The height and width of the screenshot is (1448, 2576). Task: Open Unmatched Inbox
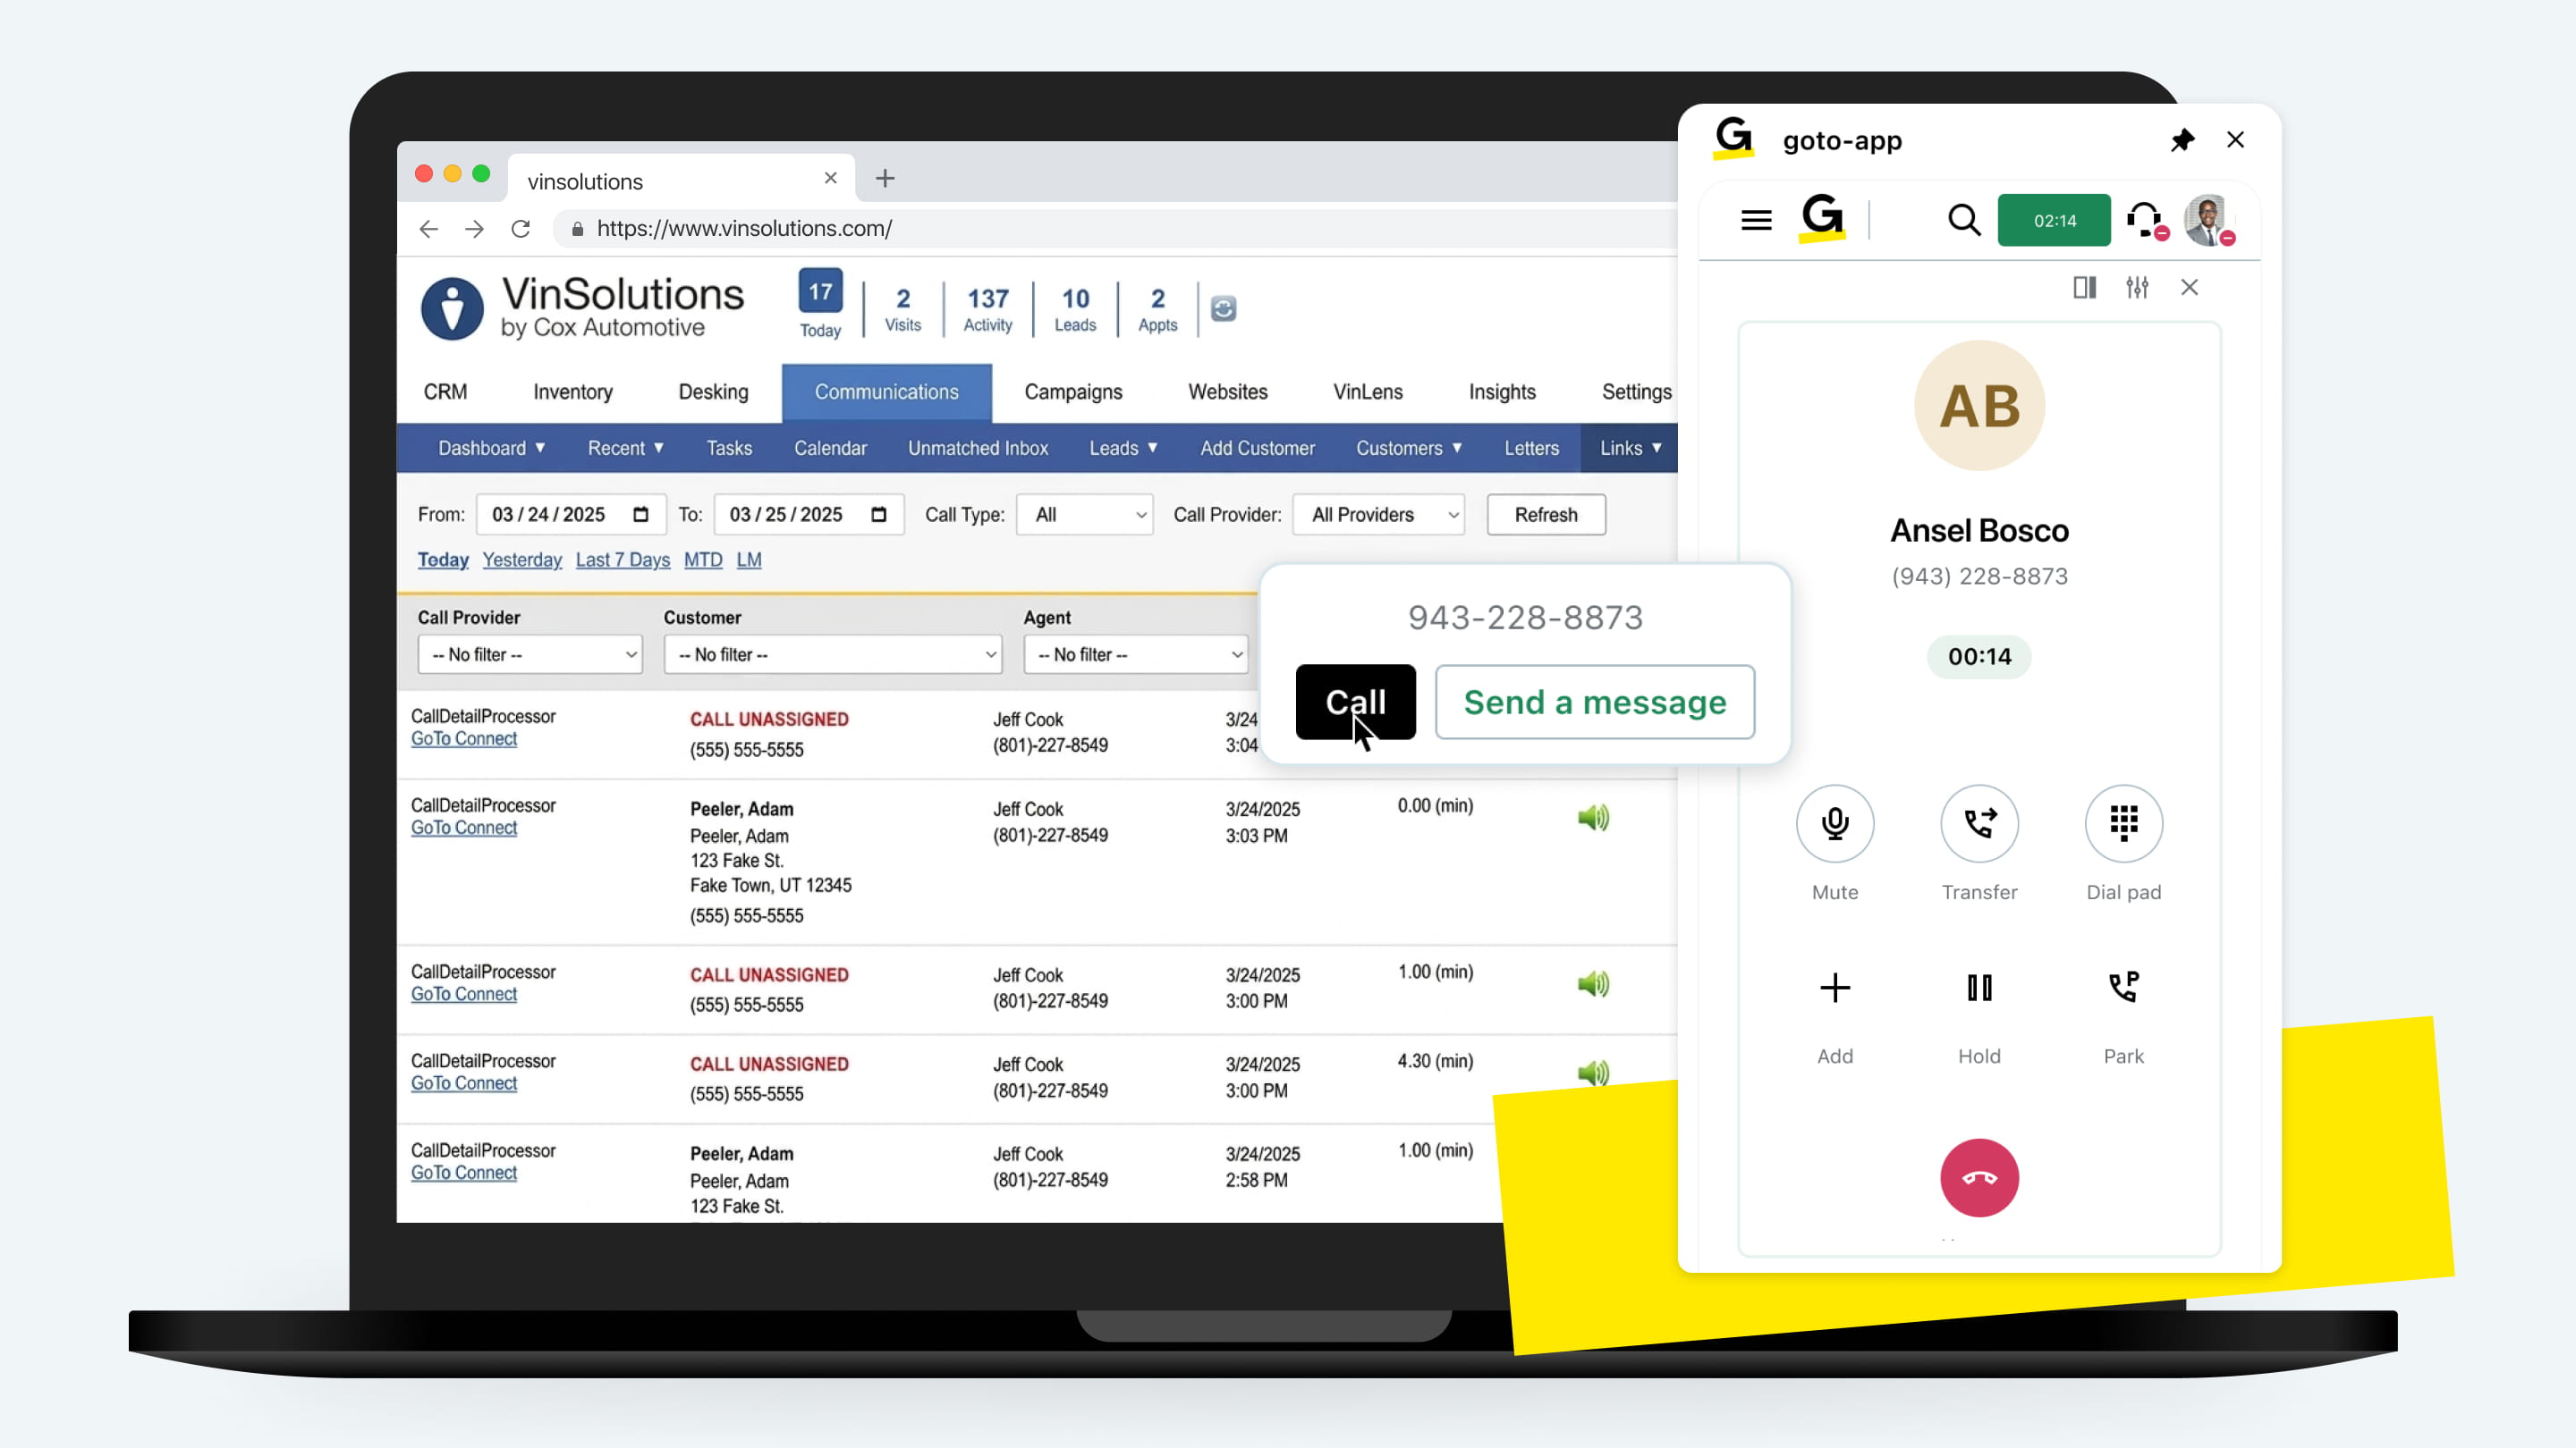(x=977, y=449)
